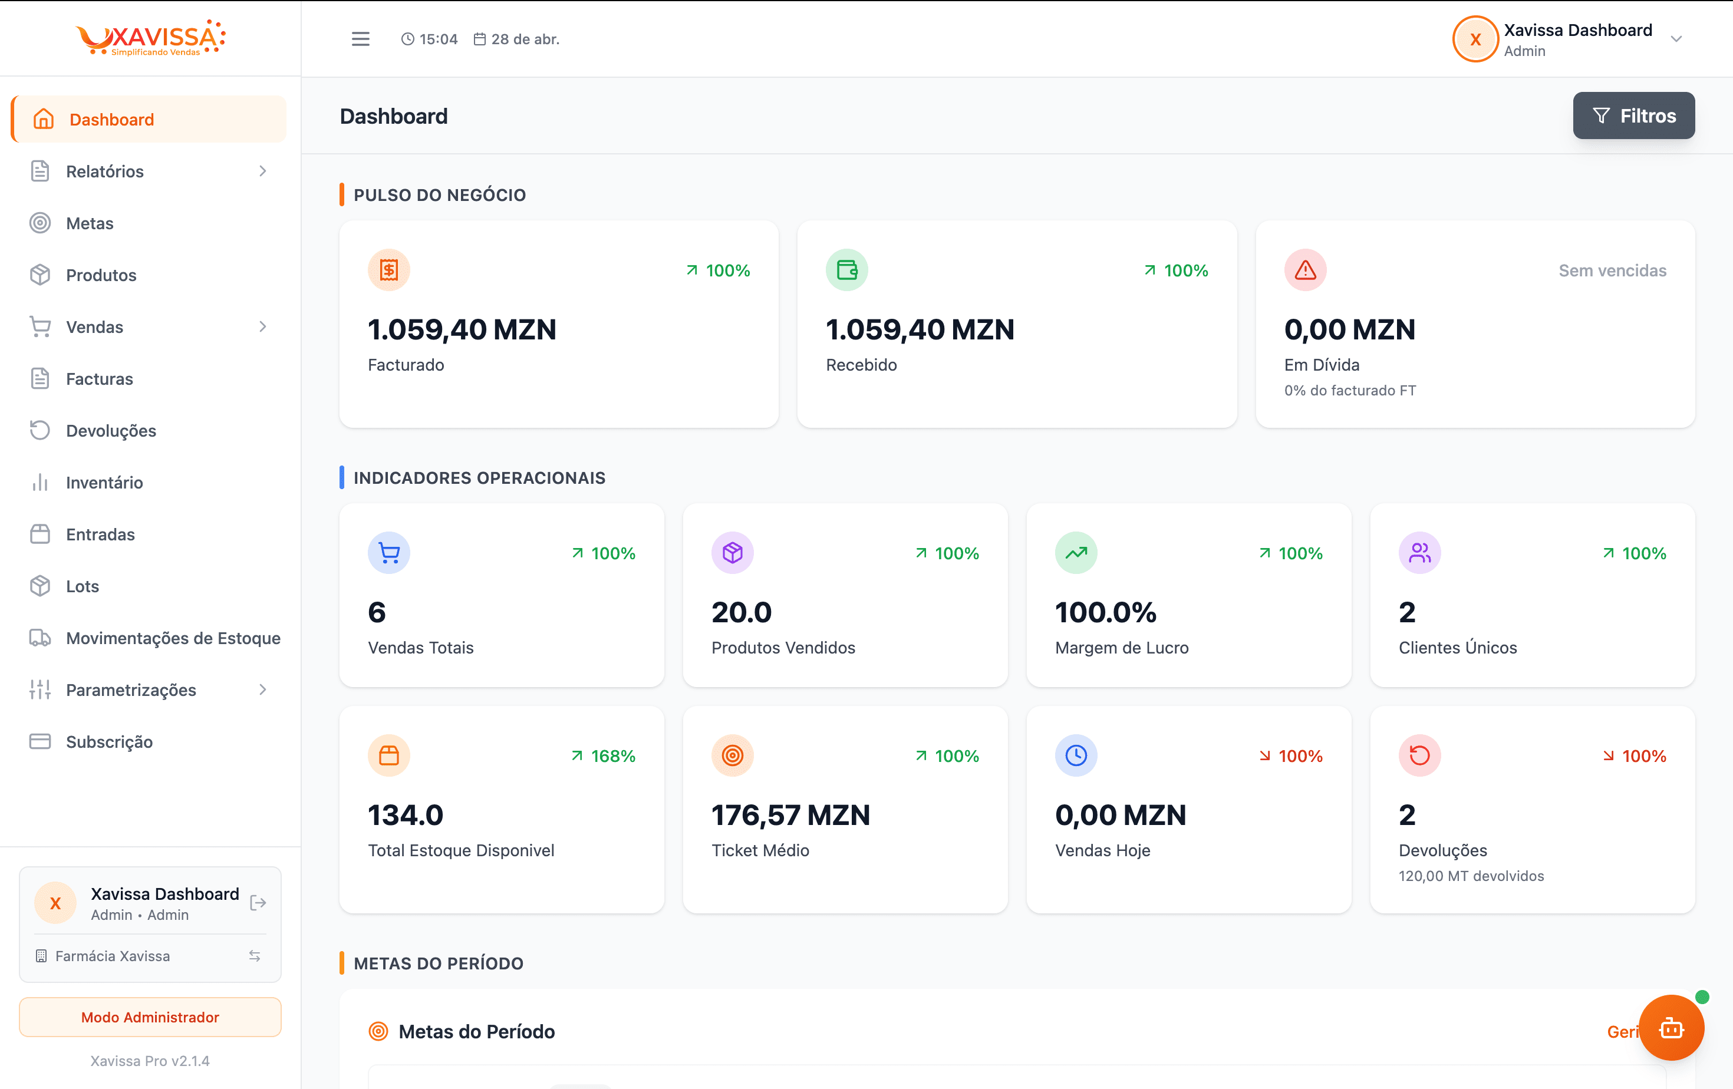Open Subscrição in the sidebar
Viewport: 1733px width, 1089px height.
149,741
